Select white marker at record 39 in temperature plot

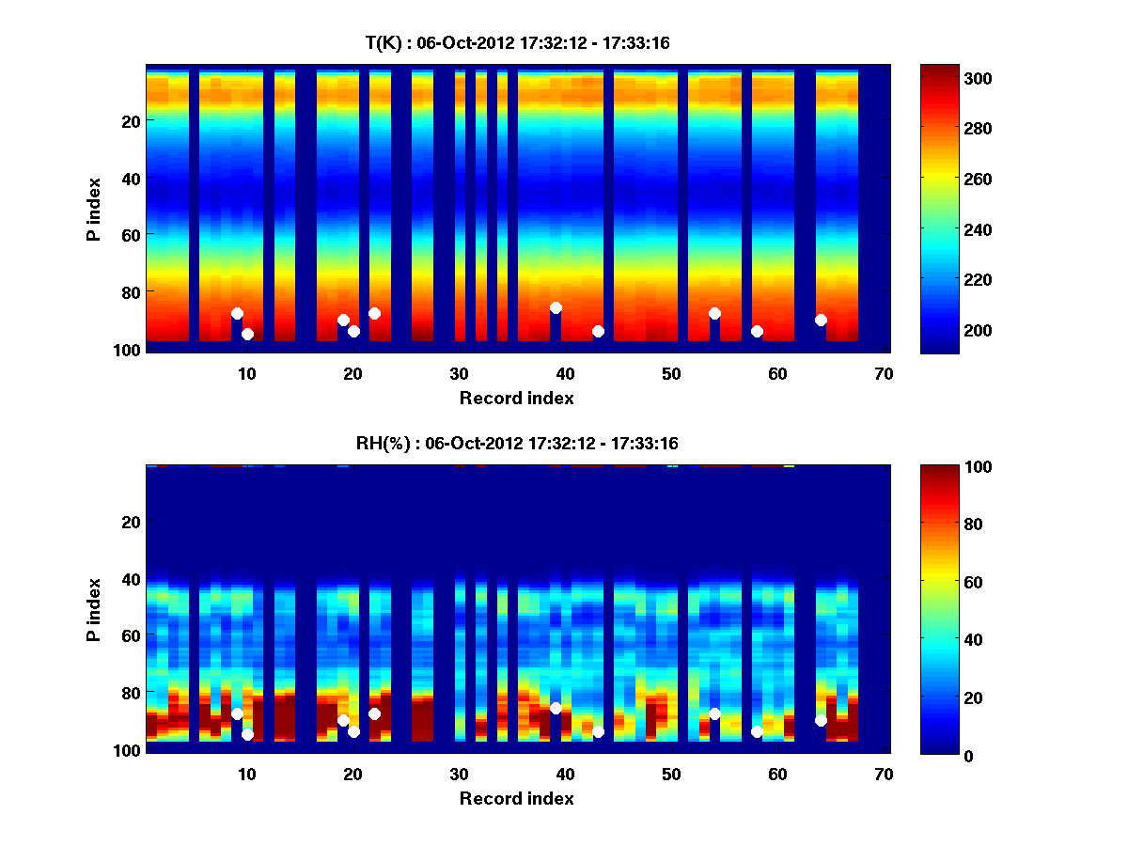(556, 307)
